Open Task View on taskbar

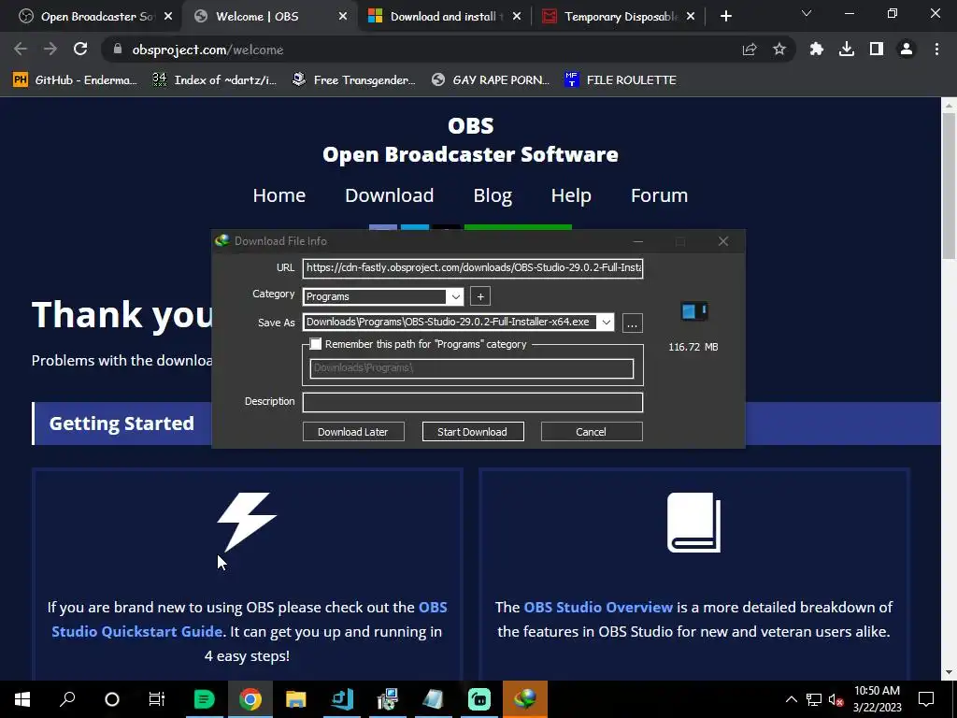(x=157, y=699)
